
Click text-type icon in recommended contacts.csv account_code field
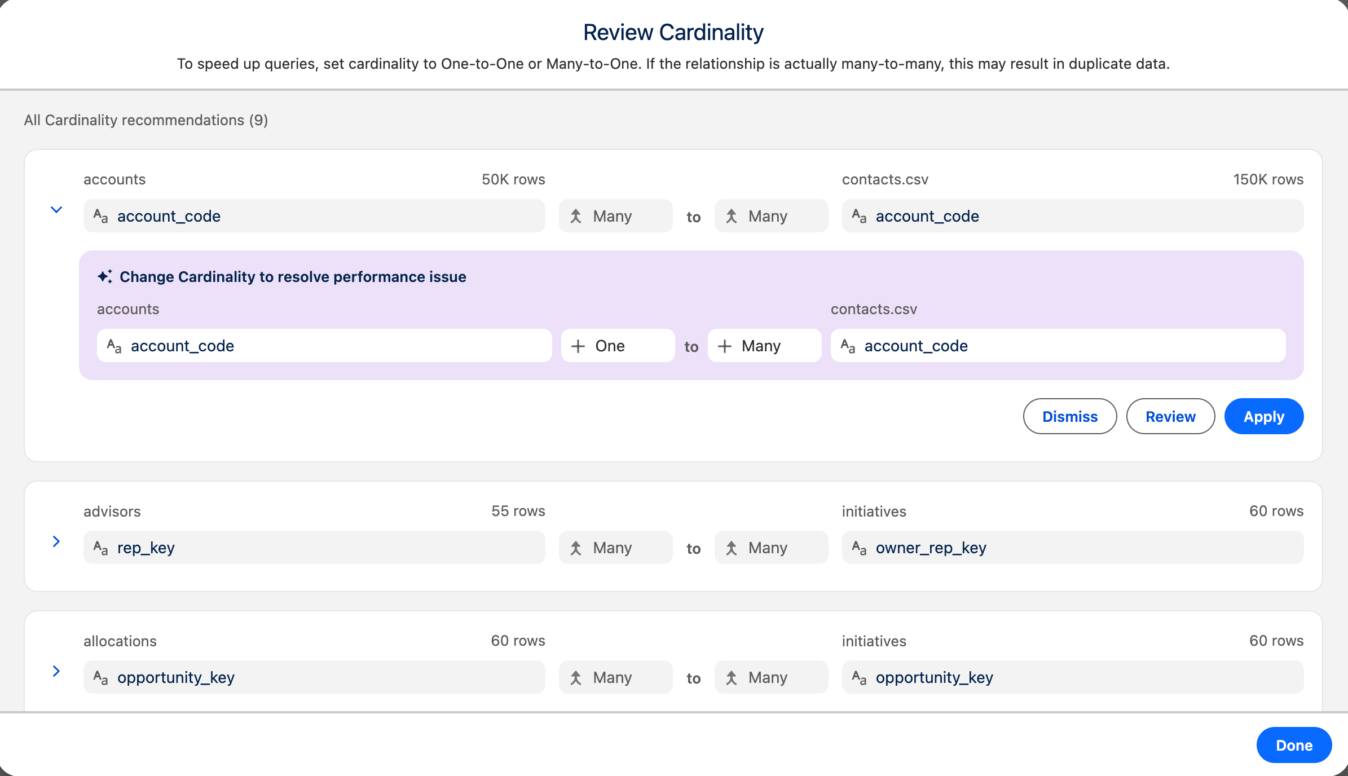pos(848,346)
